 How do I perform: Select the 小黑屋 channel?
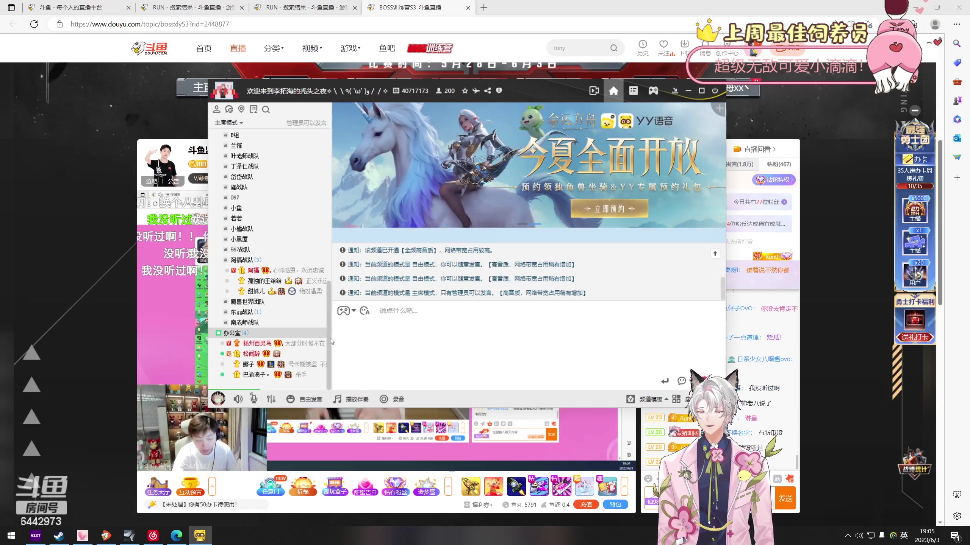[x=239, y=239]
